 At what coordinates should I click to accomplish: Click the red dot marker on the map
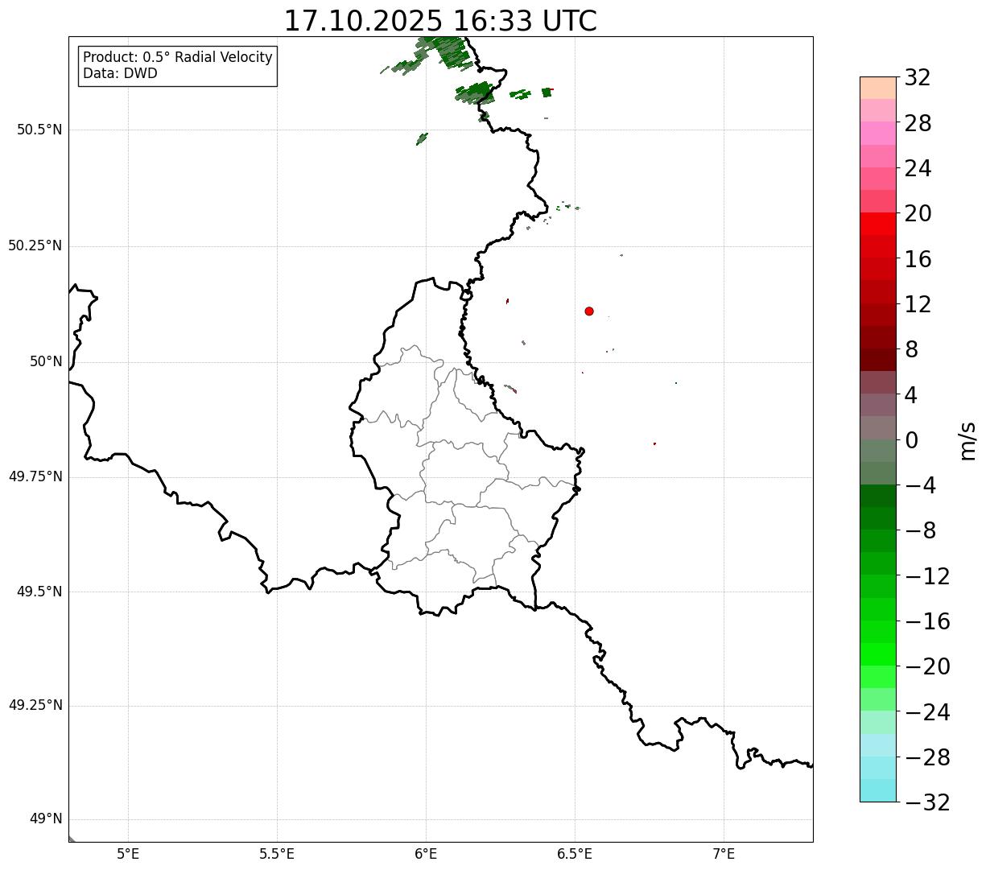[589, 311]
